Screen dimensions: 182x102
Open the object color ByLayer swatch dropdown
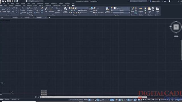click(x=122, y=8)
